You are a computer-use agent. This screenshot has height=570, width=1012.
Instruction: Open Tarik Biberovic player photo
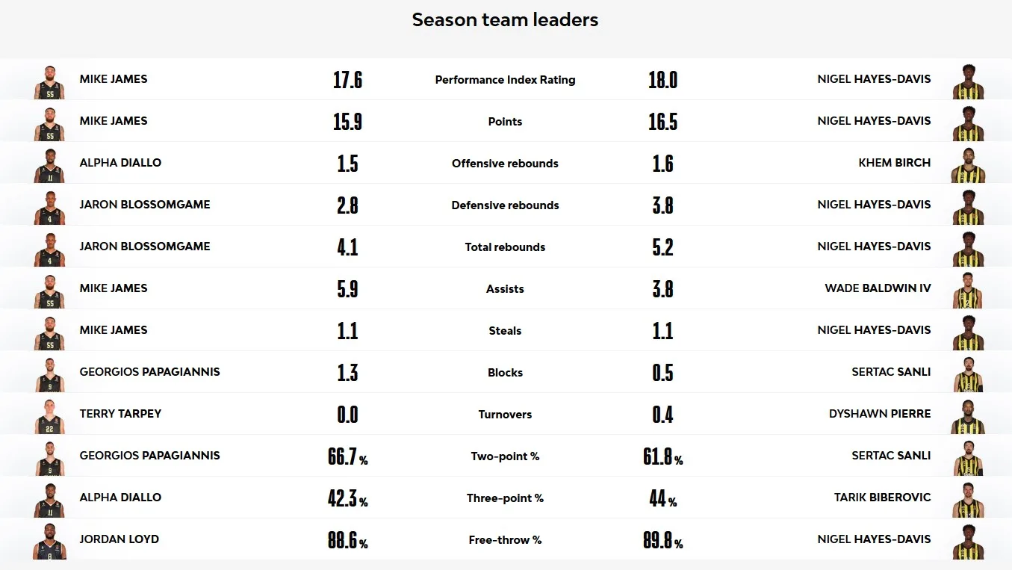click(x=968, y=500)
